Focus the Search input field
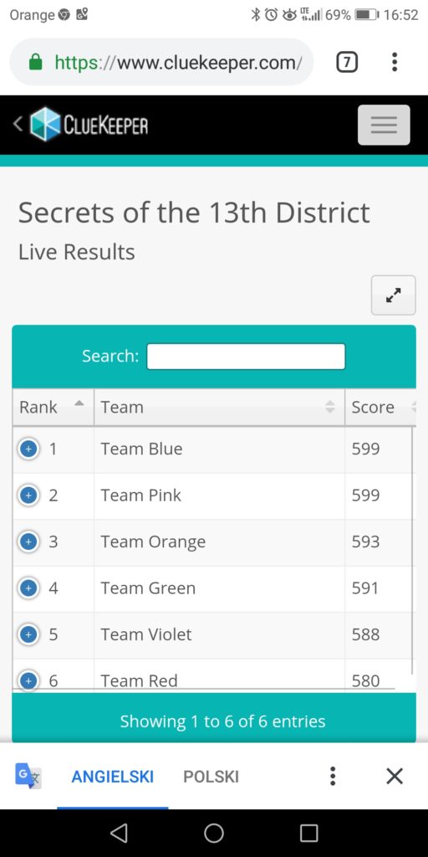Image resolution: width=428 pixels, height=857 pixels. point(247,357)
